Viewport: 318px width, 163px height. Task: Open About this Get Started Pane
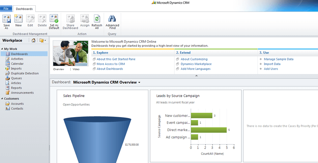tap(116, 59)
